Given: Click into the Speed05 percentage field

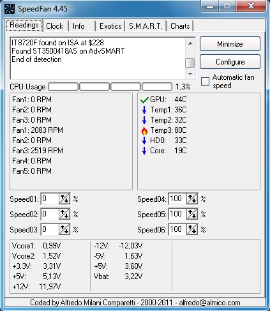Looking at the screenshot, I should click(x=177, y=214).
